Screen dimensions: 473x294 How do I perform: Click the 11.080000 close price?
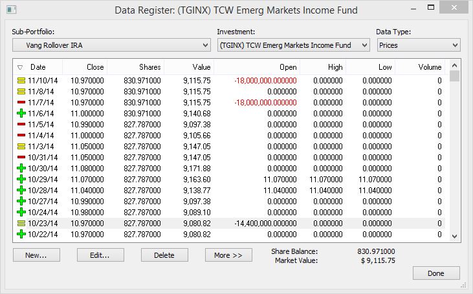87,169
